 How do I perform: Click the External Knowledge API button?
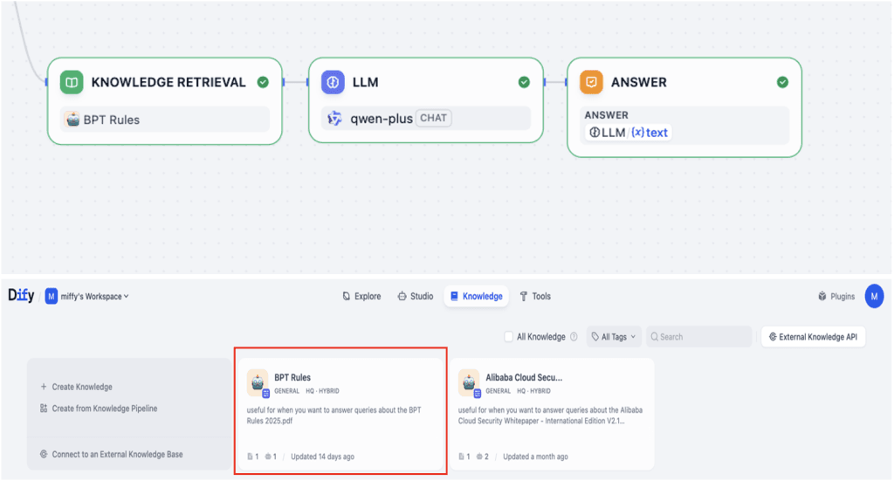point(814,337)
